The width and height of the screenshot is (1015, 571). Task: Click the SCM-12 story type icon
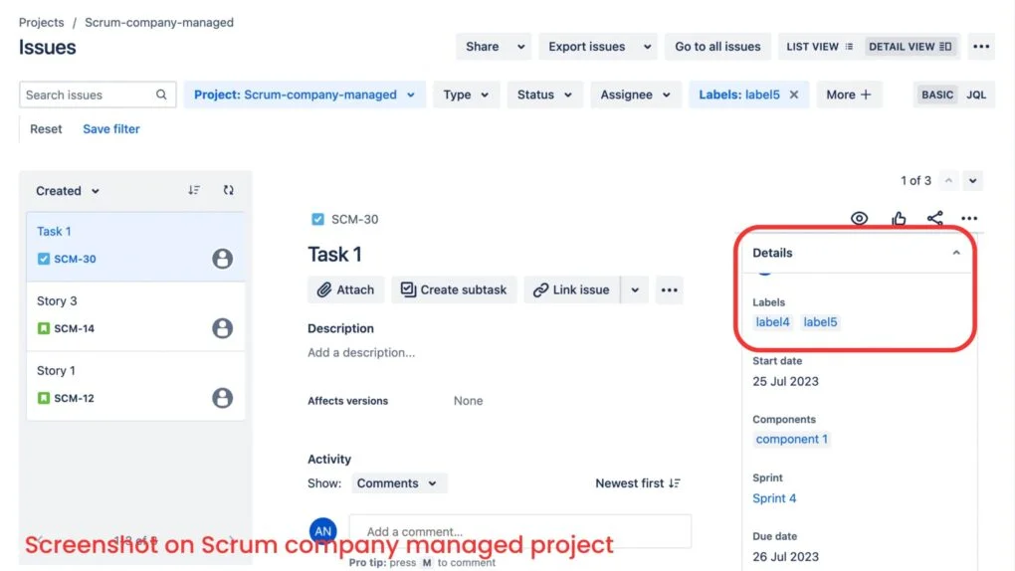[44, 398]
